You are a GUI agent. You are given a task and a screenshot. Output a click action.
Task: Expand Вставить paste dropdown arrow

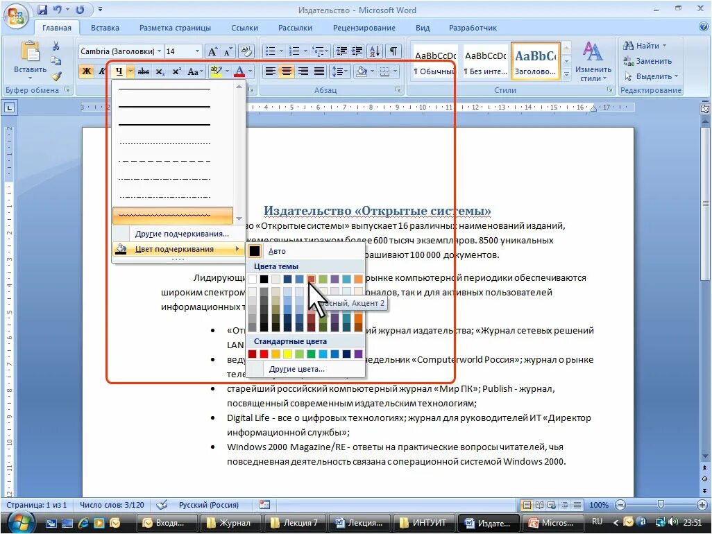[x=30, y=78]
